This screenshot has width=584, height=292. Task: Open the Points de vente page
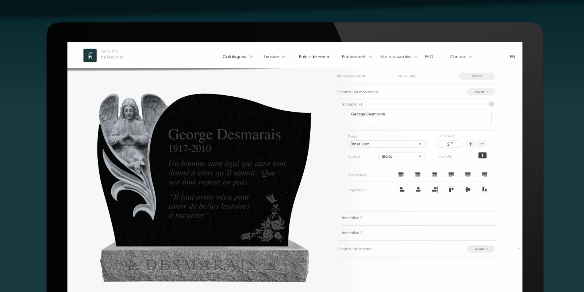click(x=314, y=57)
